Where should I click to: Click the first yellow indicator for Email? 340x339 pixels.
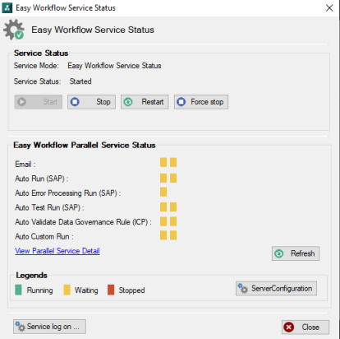163,162
